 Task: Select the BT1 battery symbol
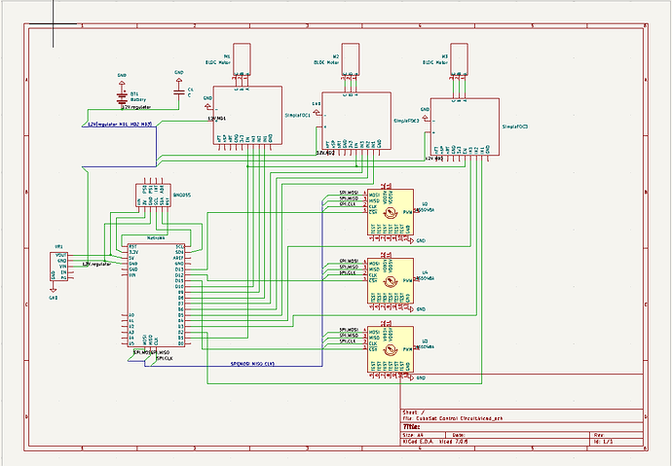click(x=122, y=97)
